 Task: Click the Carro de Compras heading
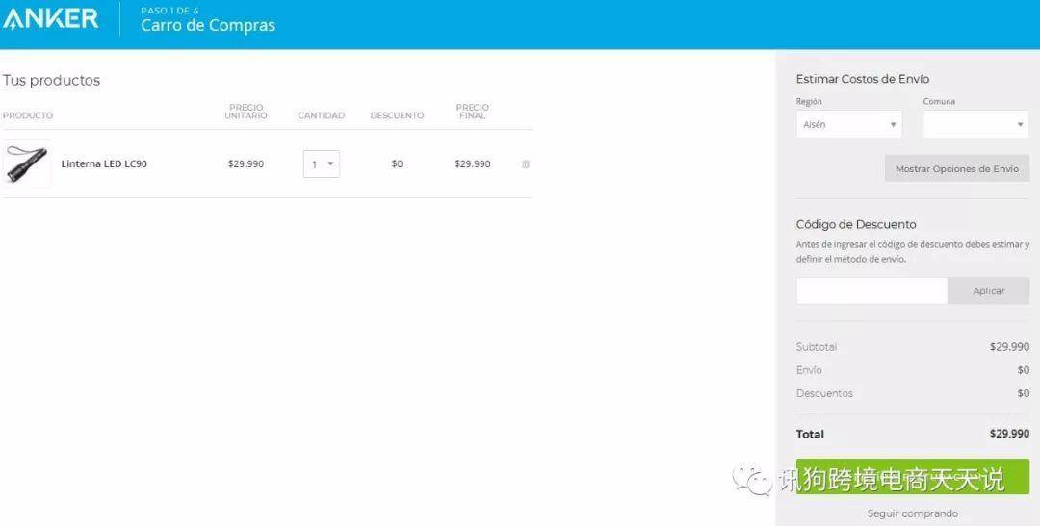[208, 26]
